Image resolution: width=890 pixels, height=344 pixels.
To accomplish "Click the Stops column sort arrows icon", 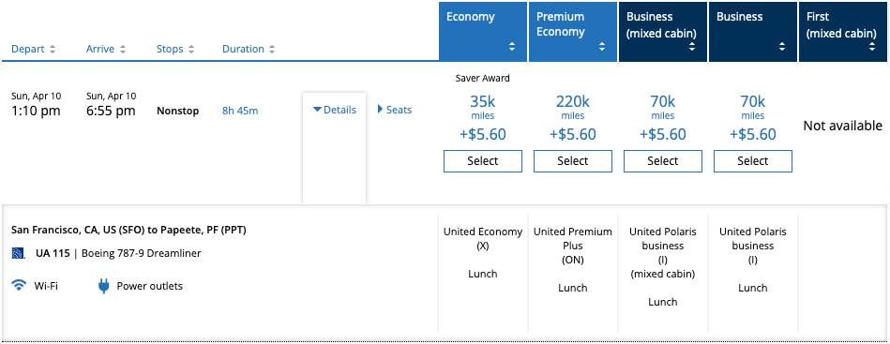I will pyautogui.click(x=191, y=50).
